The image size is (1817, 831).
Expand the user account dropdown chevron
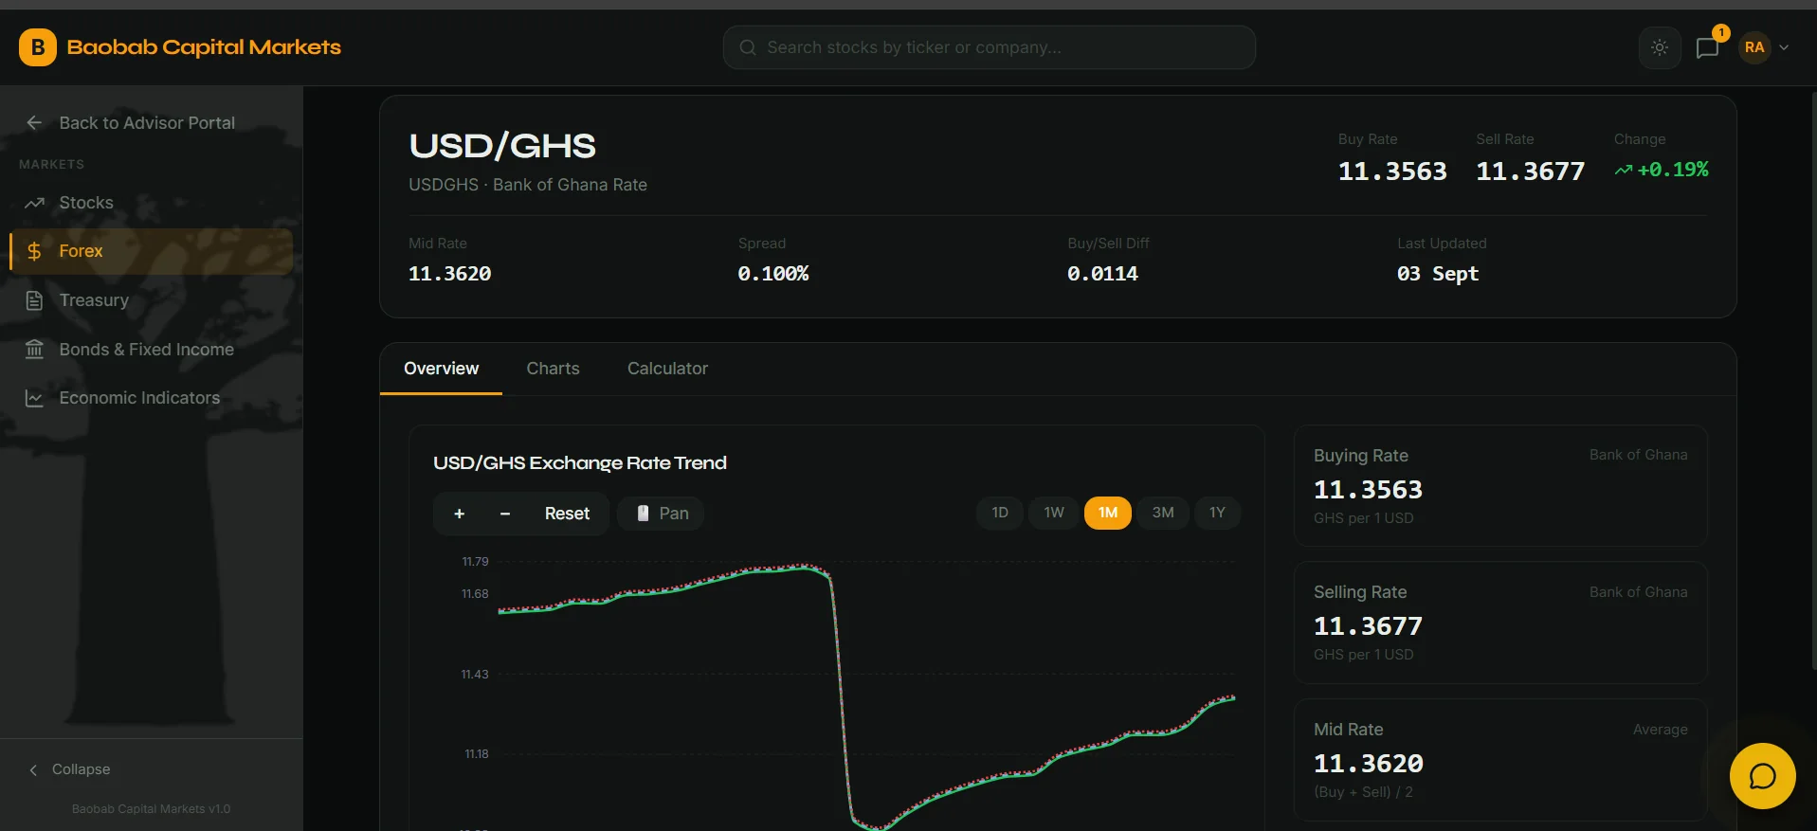pos(1784,47)
